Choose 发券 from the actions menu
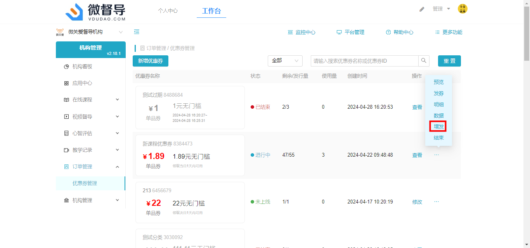Viewport: 530px width, 248px height. [439, 93]
